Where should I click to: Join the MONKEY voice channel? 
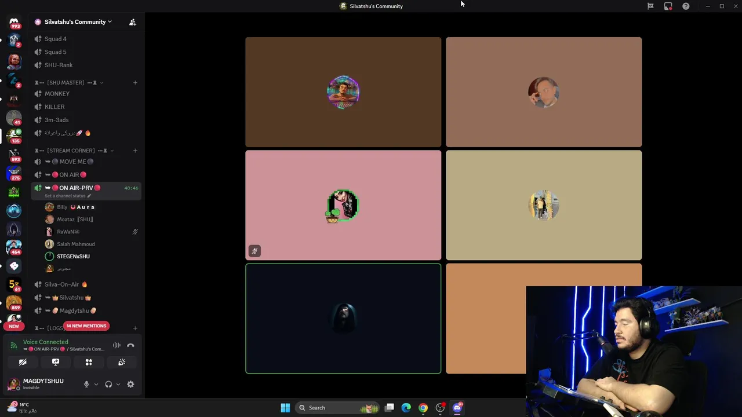point(86,94)
